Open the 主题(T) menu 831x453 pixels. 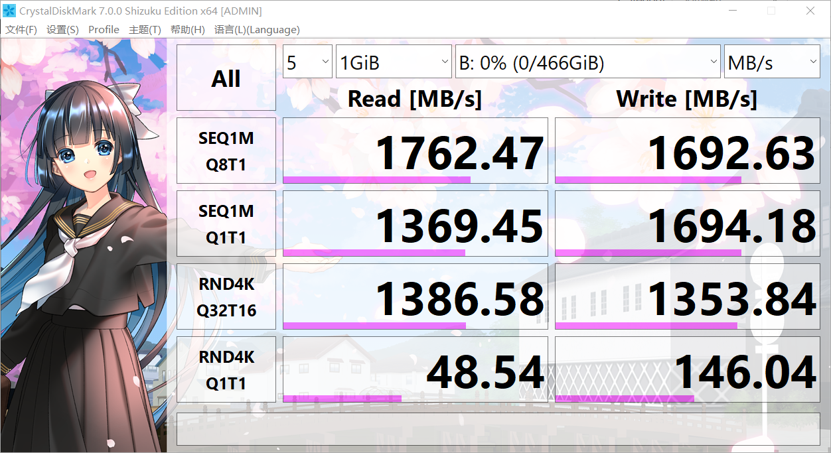coord(145,29)
